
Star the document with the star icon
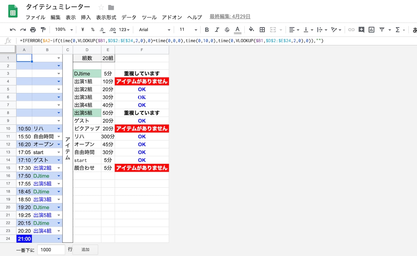coord(101,7)
